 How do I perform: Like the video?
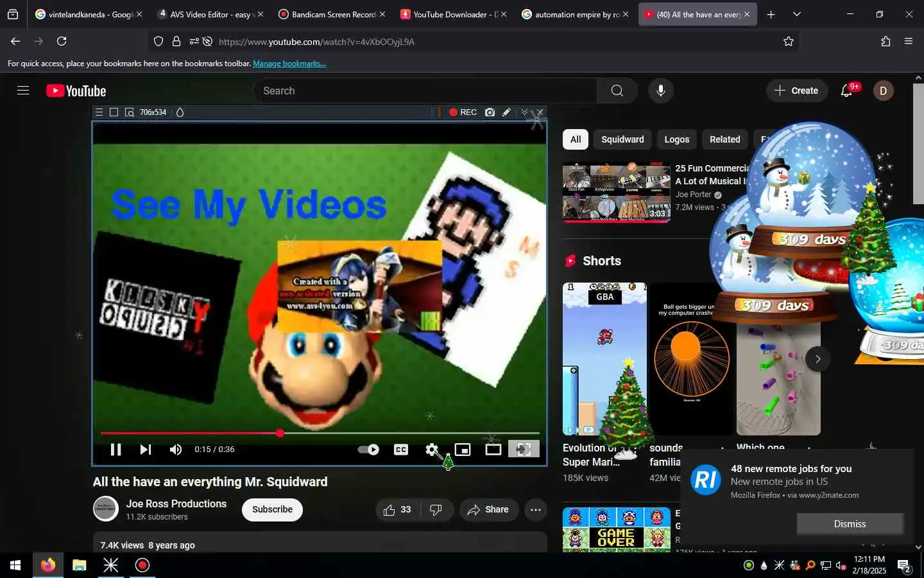pyautogui.click(x=397, y=509)
